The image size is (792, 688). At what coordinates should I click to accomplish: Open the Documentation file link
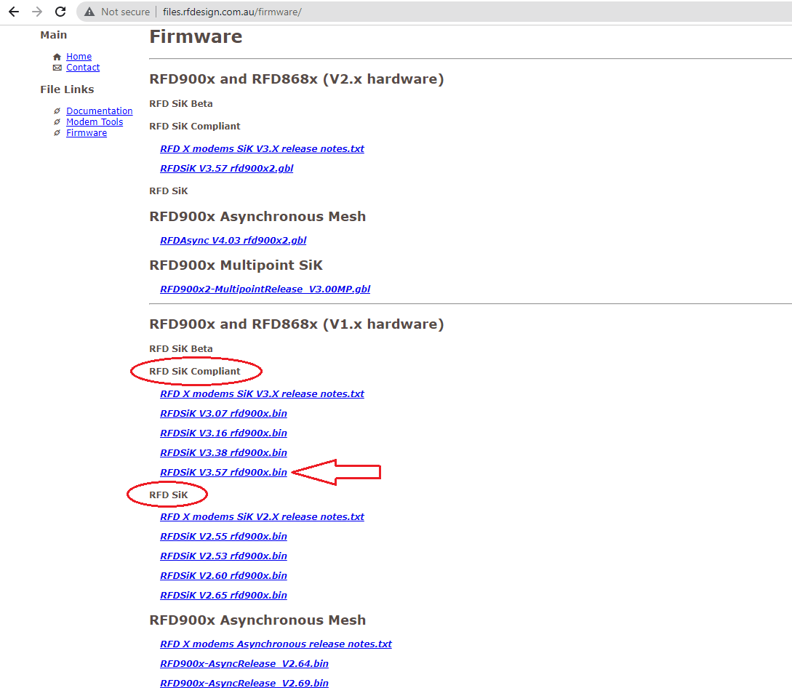click(99, 111)
